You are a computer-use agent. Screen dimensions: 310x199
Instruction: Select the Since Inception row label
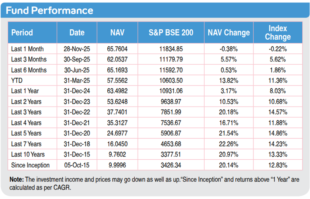point(31,165)
